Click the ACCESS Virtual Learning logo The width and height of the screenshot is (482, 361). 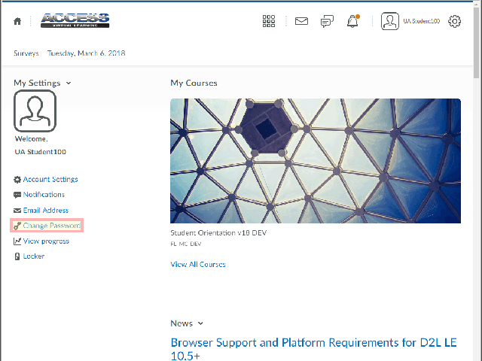[75, 20]
